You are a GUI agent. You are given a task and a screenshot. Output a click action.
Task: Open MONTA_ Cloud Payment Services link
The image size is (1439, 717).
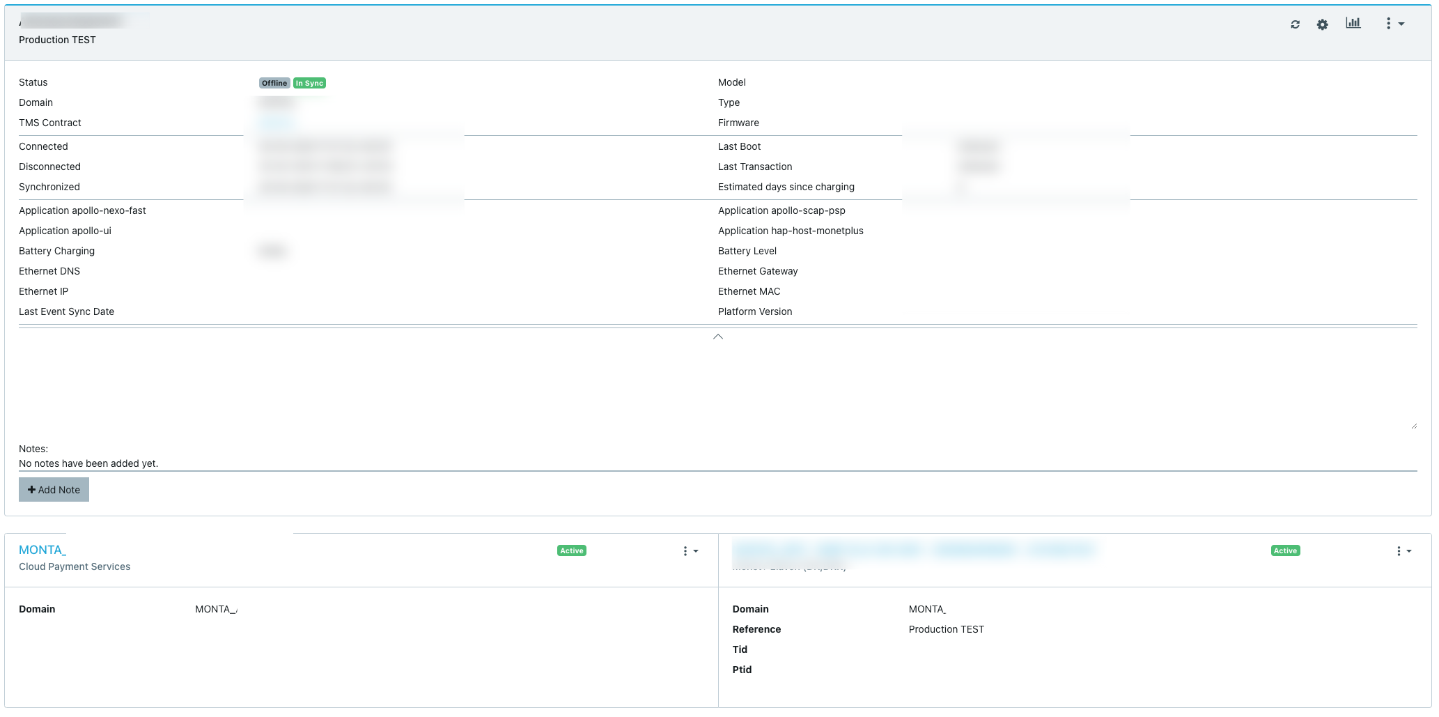point(42,550)
